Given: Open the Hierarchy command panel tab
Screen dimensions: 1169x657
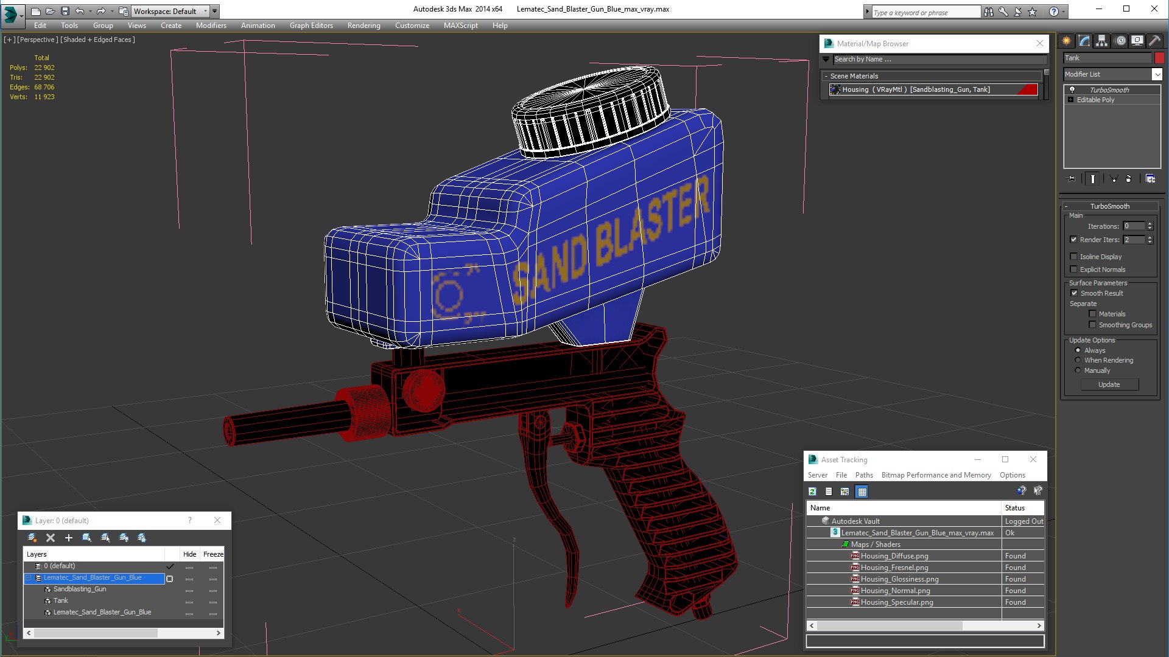Looking at the screenshot, I should 1102,41.
